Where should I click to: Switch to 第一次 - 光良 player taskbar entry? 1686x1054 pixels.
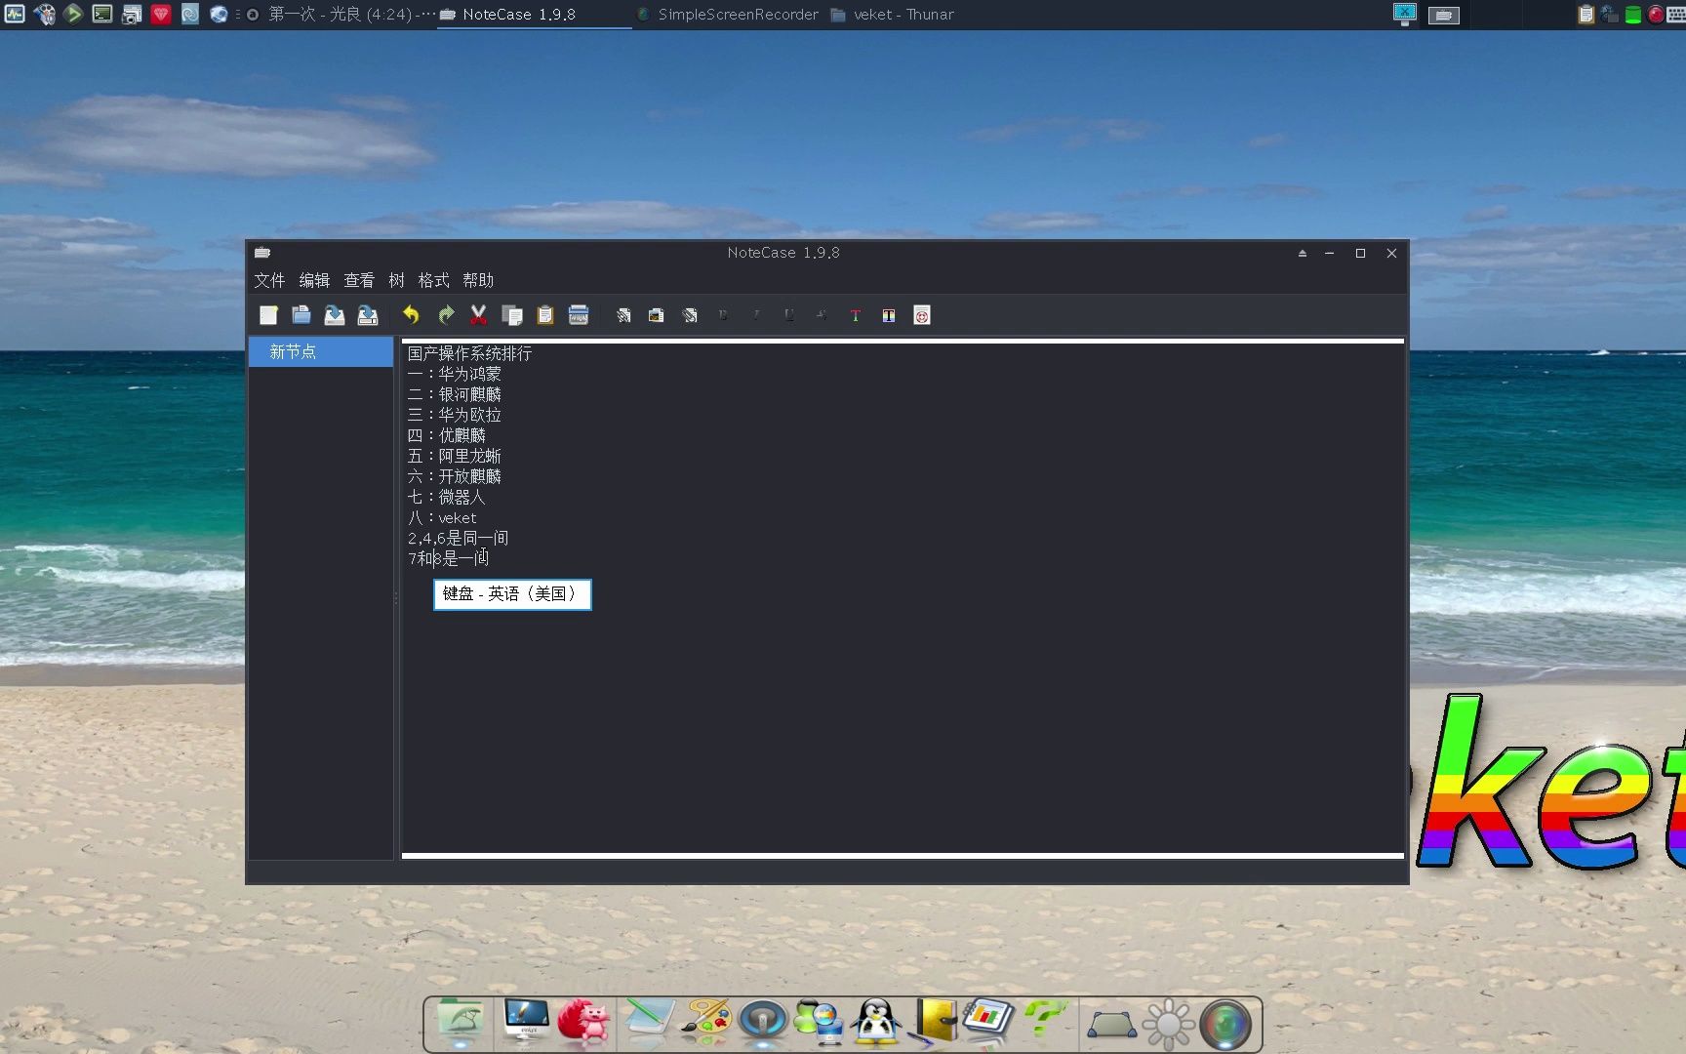341,15
